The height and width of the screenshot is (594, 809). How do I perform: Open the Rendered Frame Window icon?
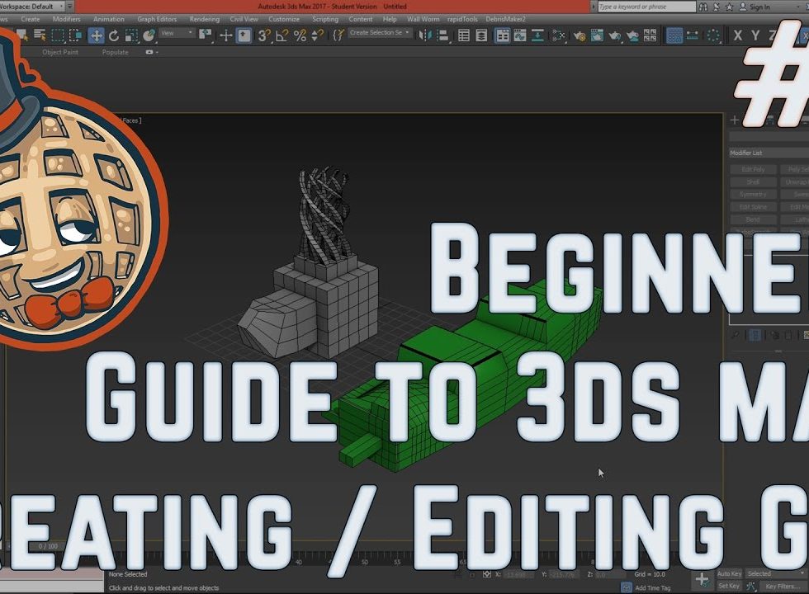tap(597, 35)
